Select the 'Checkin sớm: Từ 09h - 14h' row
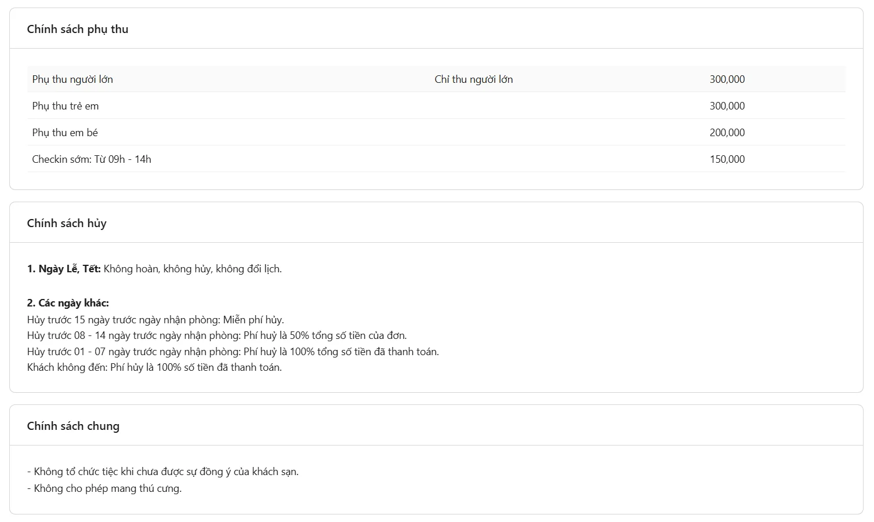 (92, 159)
